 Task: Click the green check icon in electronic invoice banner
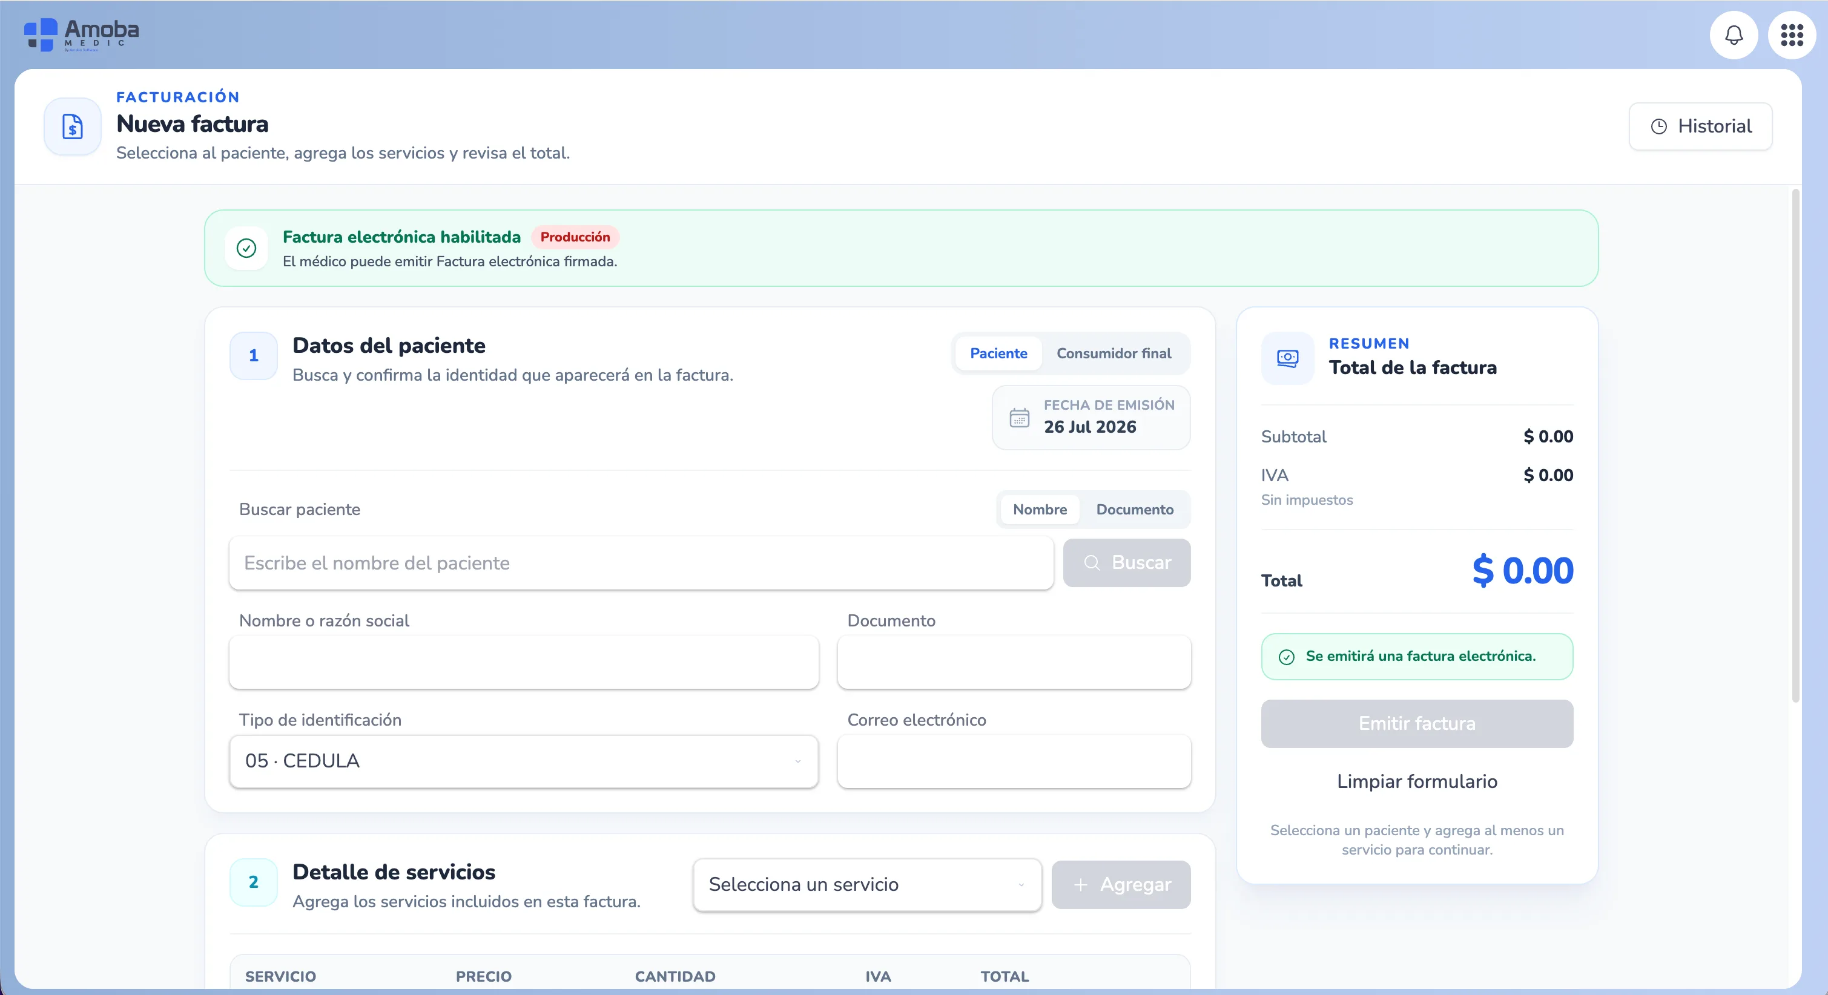(x=246, y=248)
